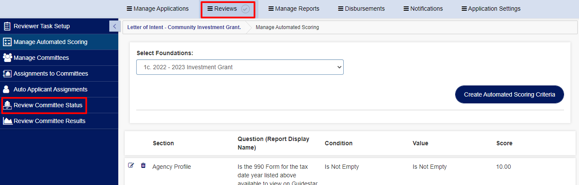The image size is (579, 185).
Task: Click the Review Committee Status icon
Action: tap(7, 105)
